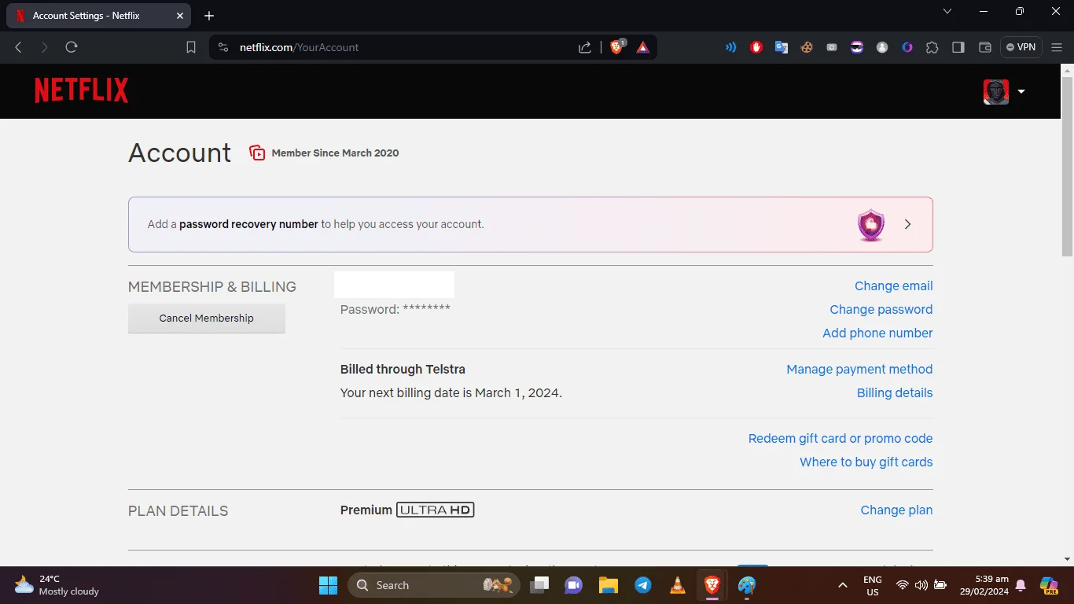Open Where to buy gift cards
Viewport: 1074px width, 604px height.
tap(866, 462)
